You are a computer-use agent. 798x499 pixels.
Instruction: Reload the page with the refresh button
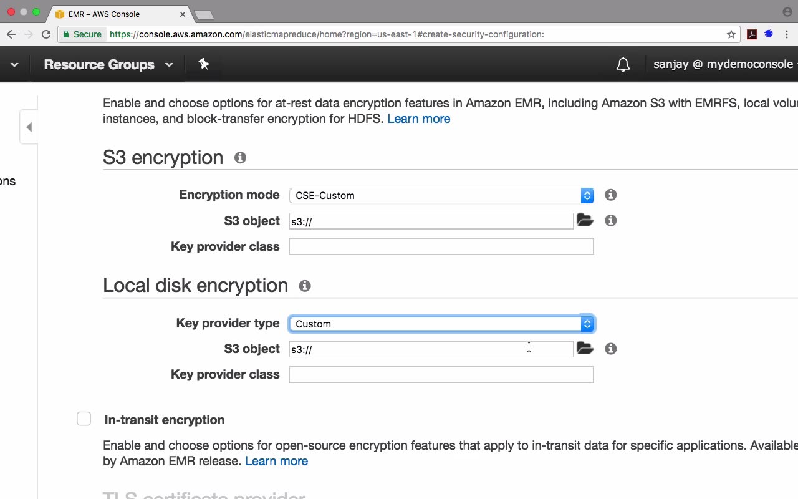click(x=46, y=34)
